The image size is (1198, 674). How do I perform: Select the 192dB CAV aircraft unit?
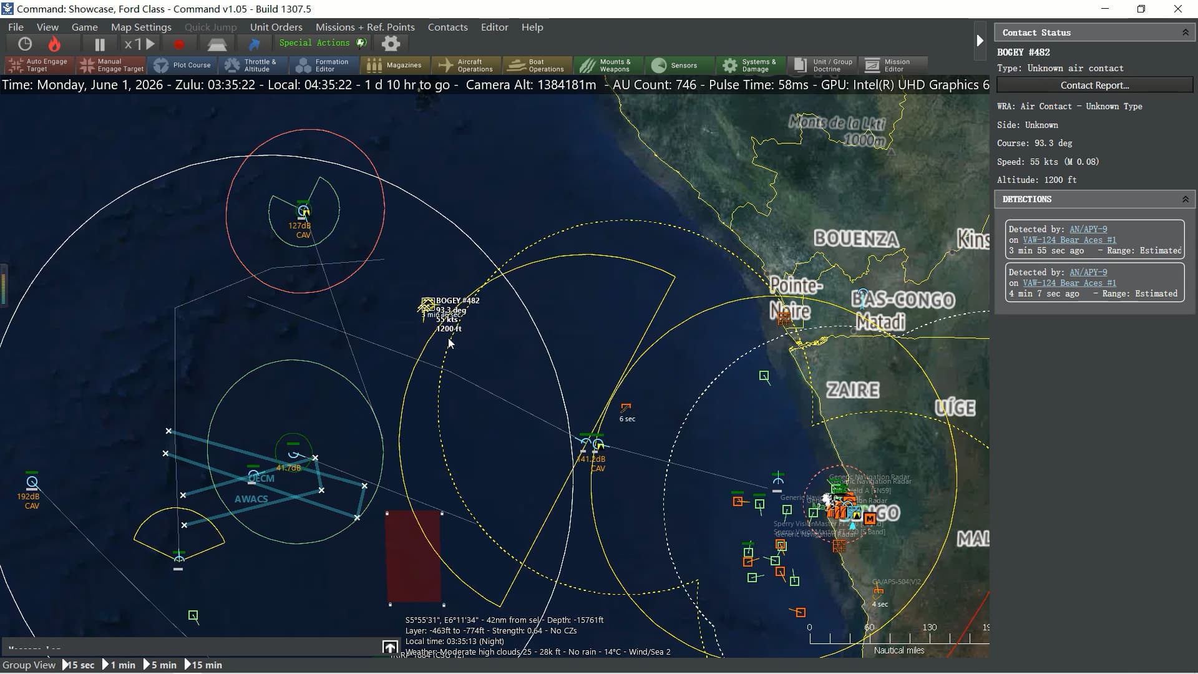coord(32,482)
